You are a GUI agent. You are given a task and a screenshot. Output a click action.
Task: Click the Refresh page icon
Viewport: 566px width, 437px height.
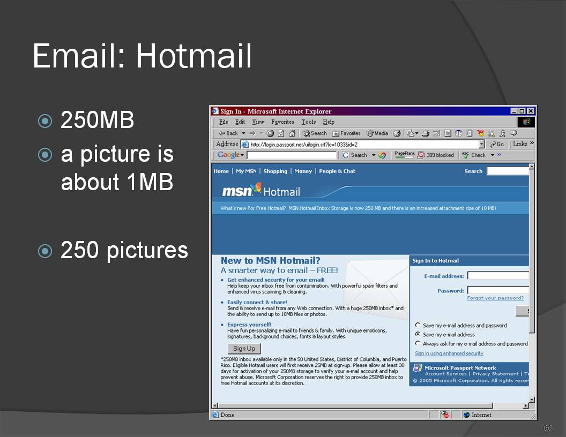[x=281, y=133]
